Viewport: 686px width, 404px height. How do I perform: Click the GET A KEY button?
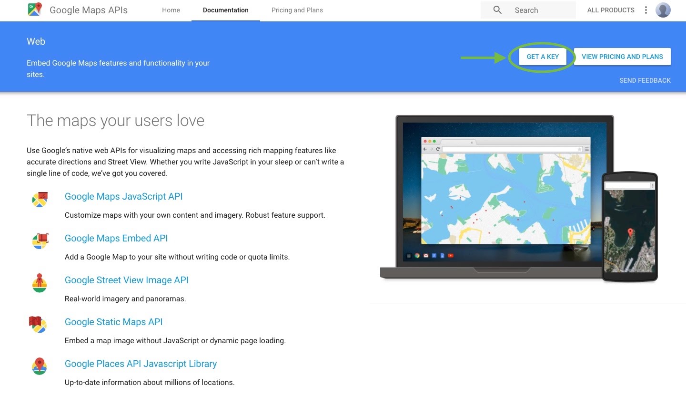pos(543,57)
